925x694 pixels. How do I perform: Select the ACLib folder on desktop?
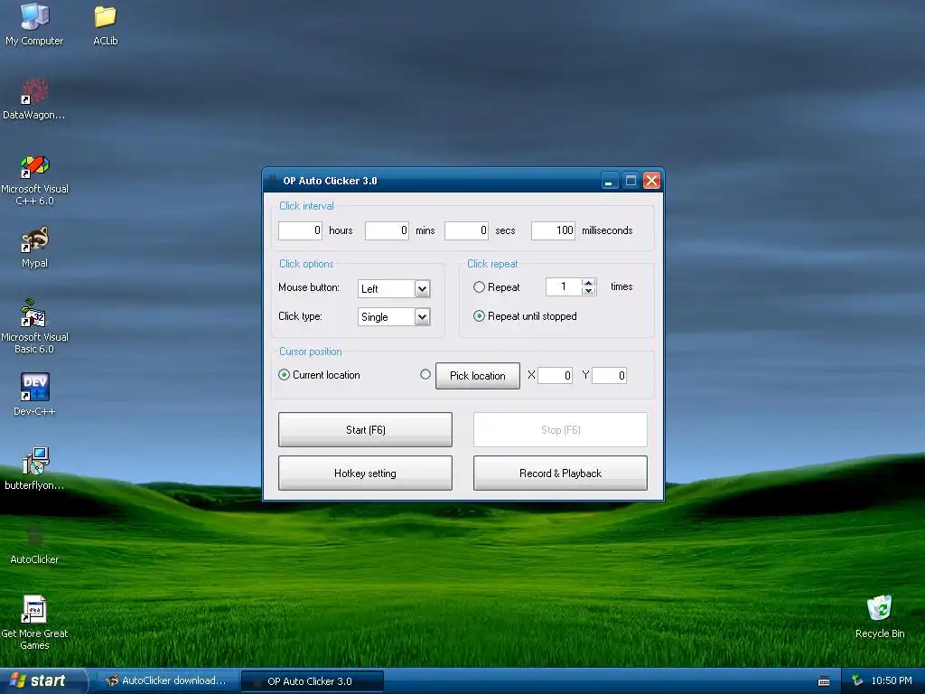pos(106,24)
